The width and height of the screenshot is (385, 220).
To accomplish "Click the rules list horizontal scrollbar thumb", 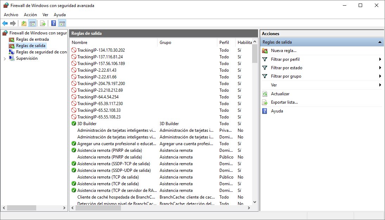I will pos(98,208).
